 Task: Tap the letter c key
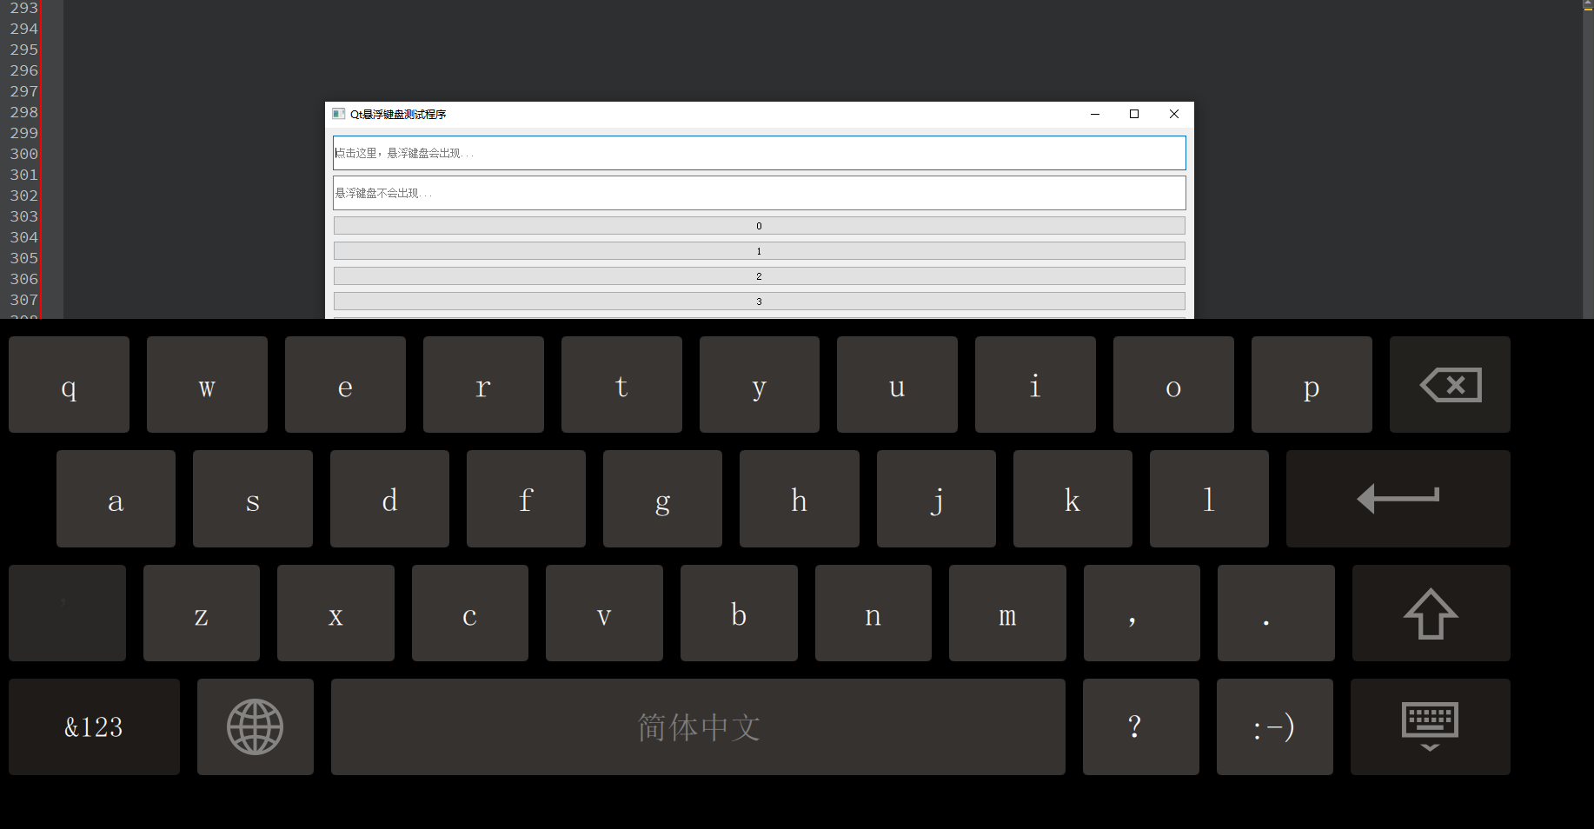point(470,613)
